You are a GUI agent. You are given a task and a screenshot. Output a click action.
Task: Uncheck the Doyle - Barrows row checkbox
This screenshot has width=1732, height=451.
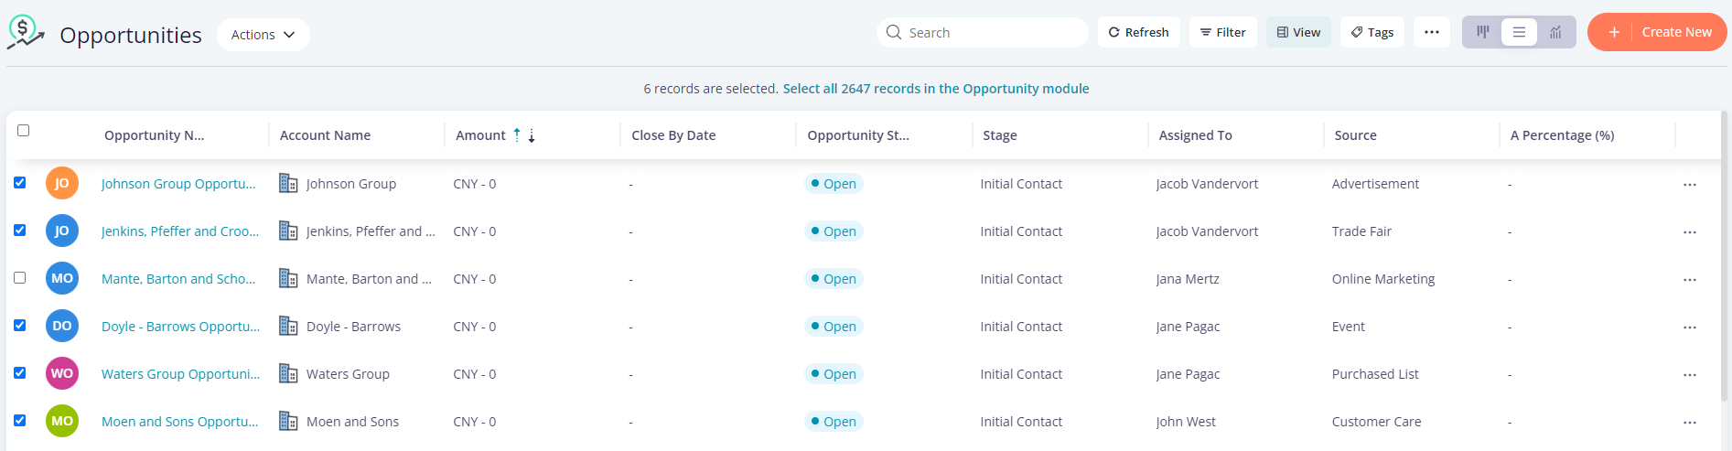20,326
